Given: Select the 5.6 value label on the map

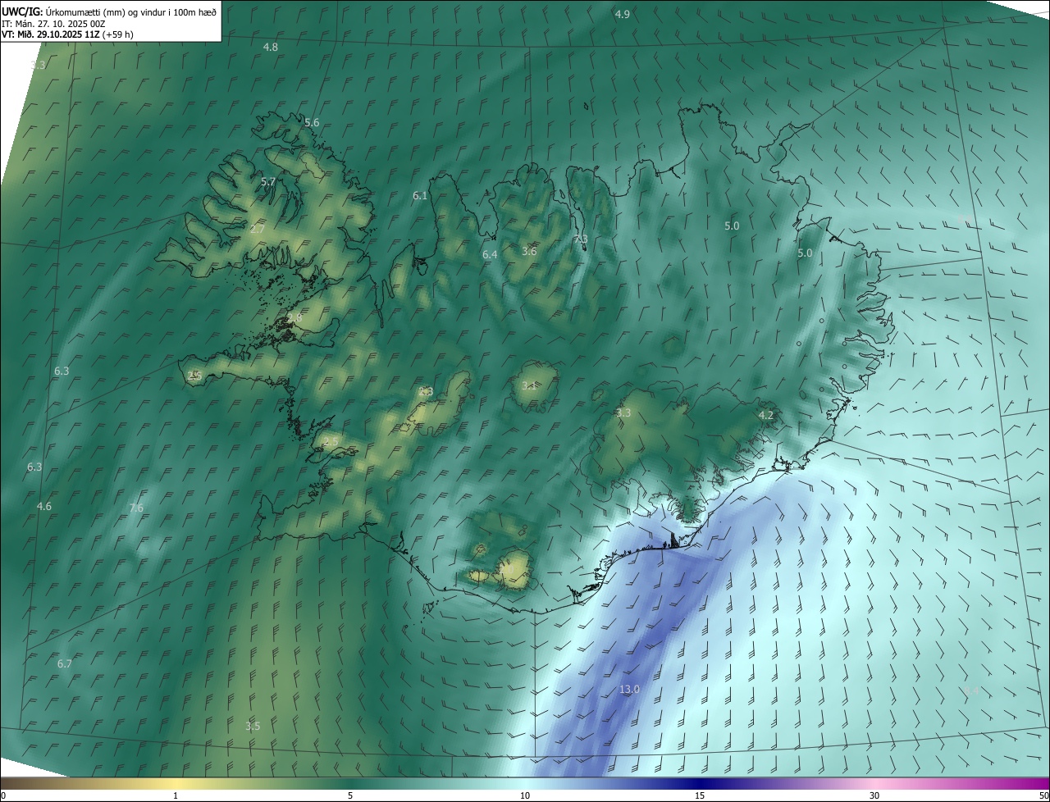Looking at the screenshot, I should (312, 123).
